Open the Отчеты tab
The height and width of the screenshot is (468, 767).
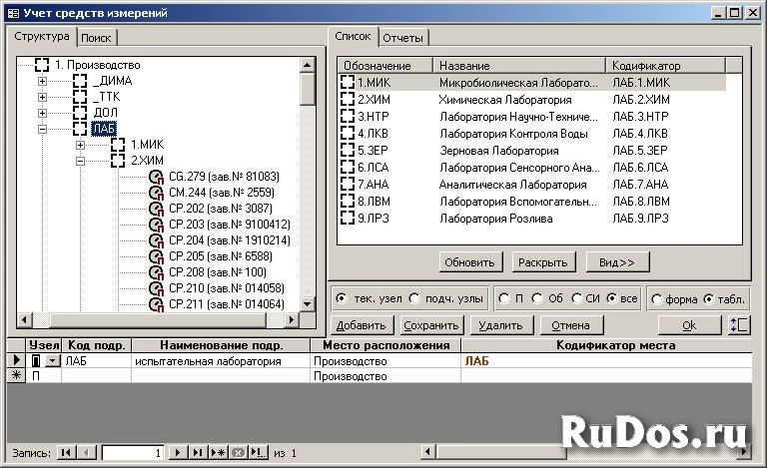(402, 38)
